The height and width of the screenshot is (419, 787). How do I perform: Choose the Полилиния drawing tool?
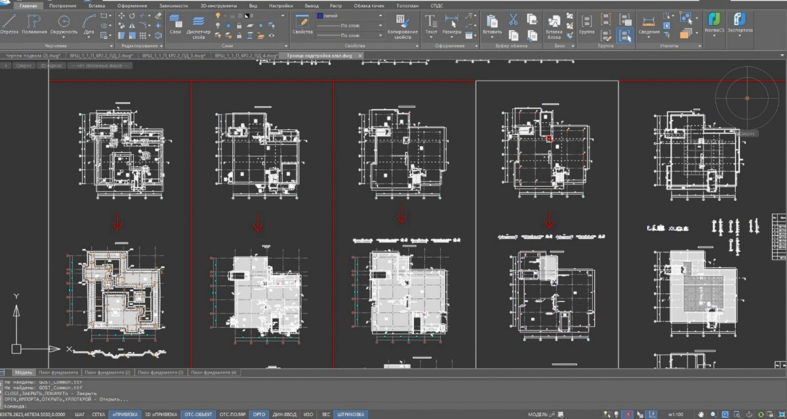point(33,22)
